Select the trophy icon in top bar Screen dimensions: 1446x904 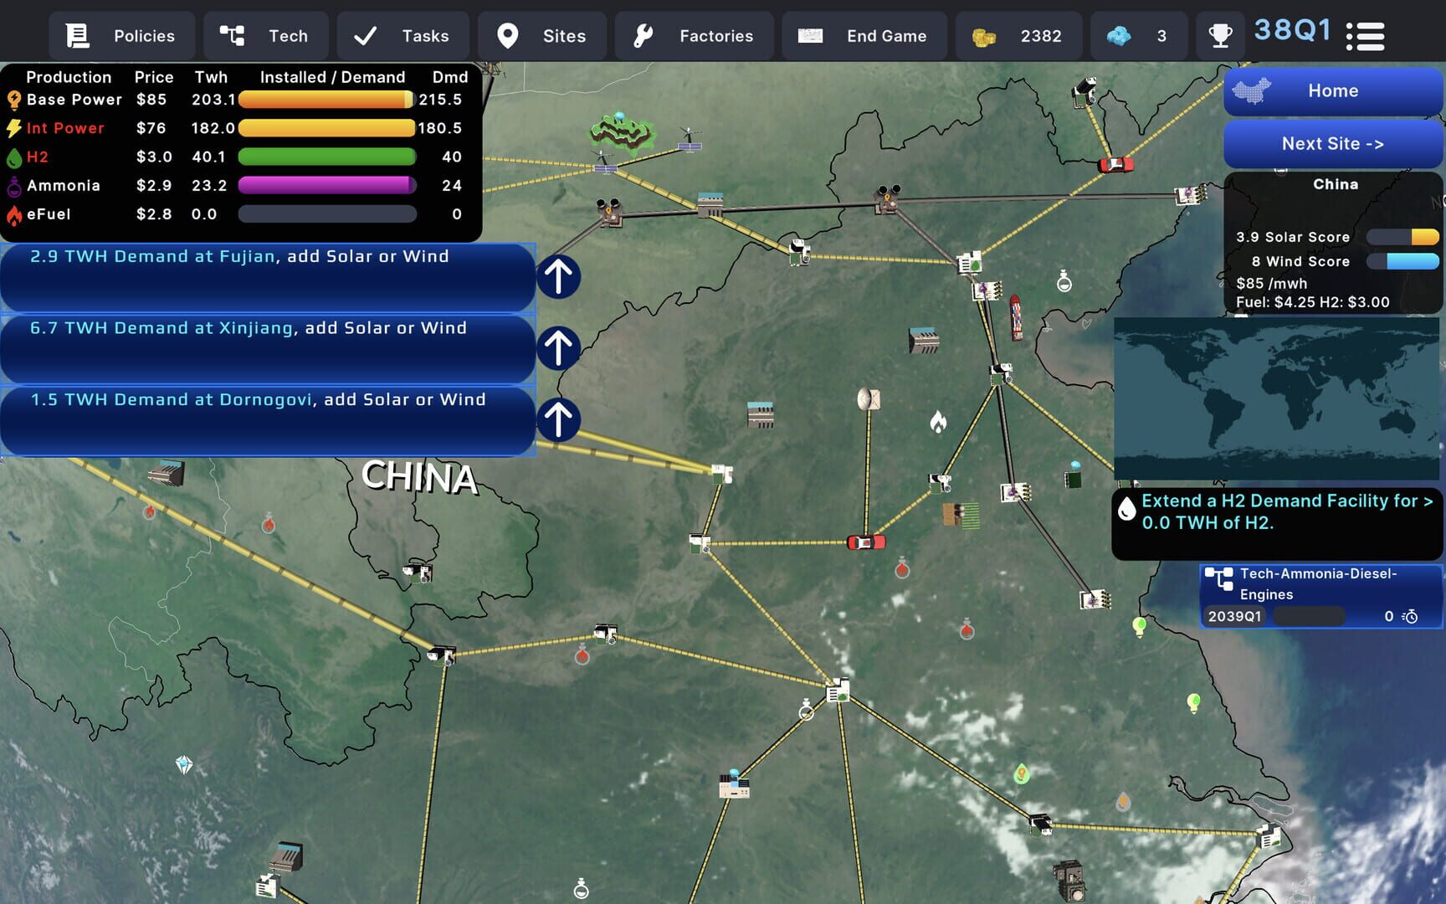tap(1221, 36)
